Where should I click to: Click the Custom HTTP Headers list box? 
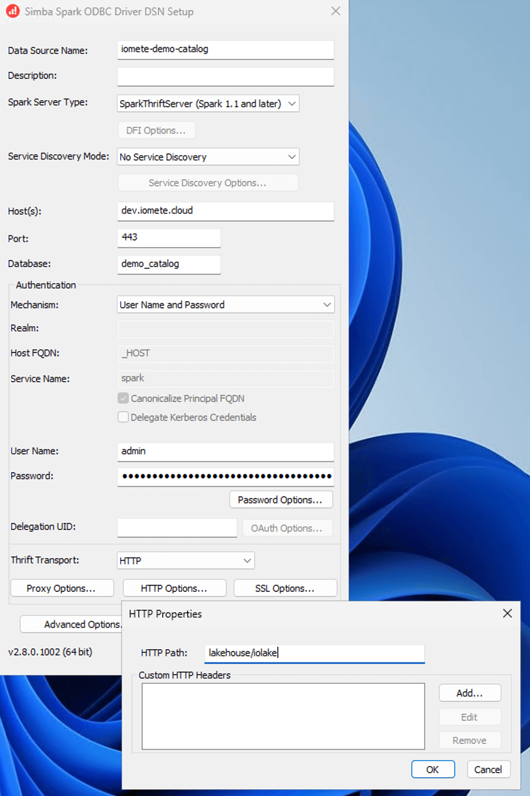(283, 716)
